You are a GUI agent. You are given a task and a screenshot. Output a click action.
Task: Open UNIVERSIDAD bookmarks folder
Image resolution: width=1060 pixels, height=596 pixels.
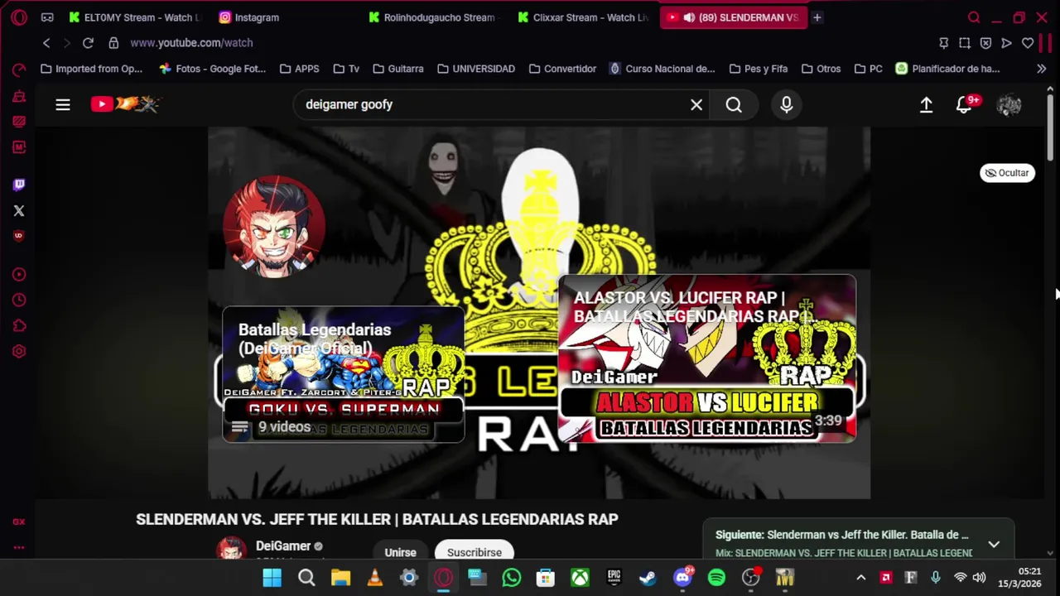pos(476,69)
